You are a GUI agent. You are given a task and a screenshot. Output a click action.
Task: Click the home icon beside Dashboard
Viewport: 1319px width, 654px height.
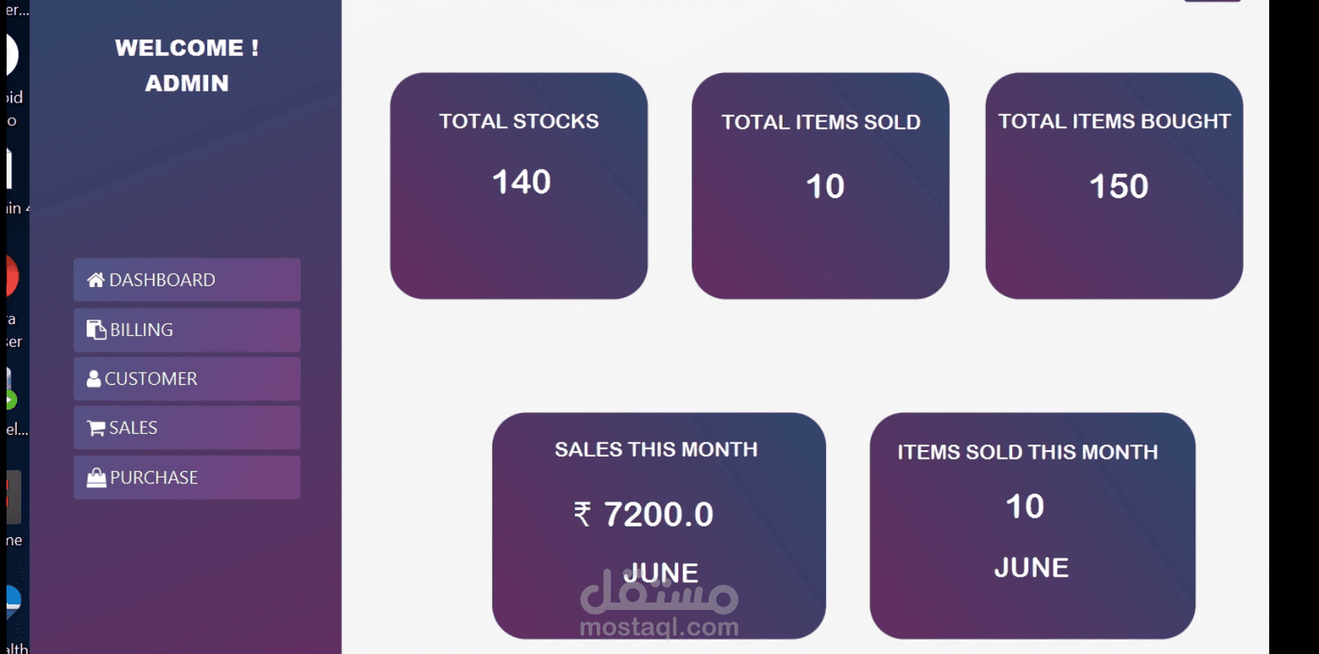[95, 281]
